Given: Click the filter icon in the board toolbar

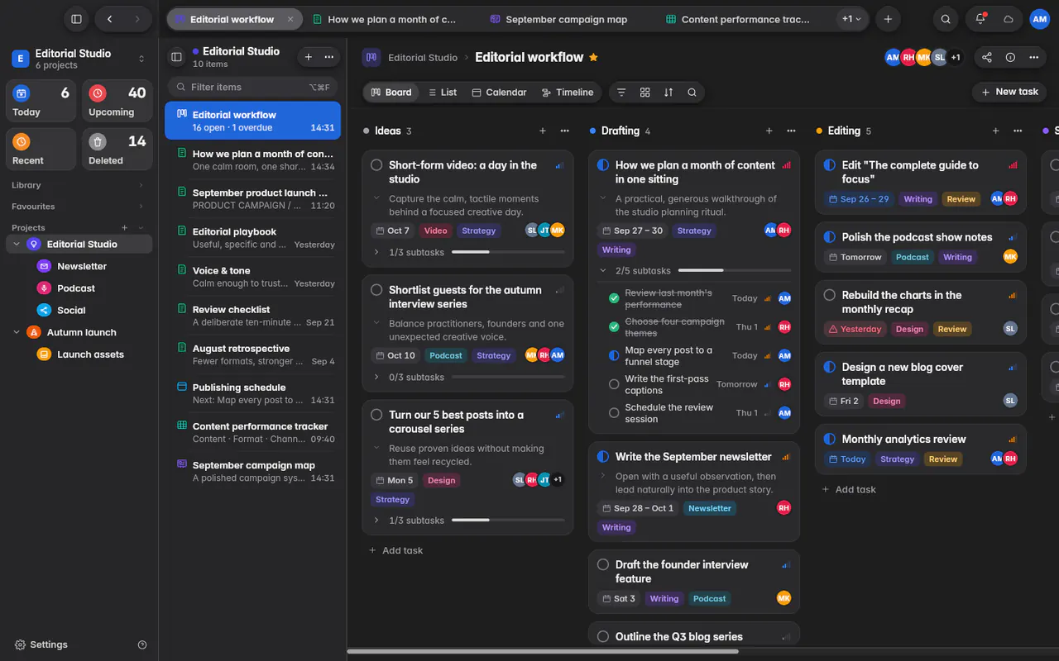Looking at the screenshot, I should click(621, 93).
